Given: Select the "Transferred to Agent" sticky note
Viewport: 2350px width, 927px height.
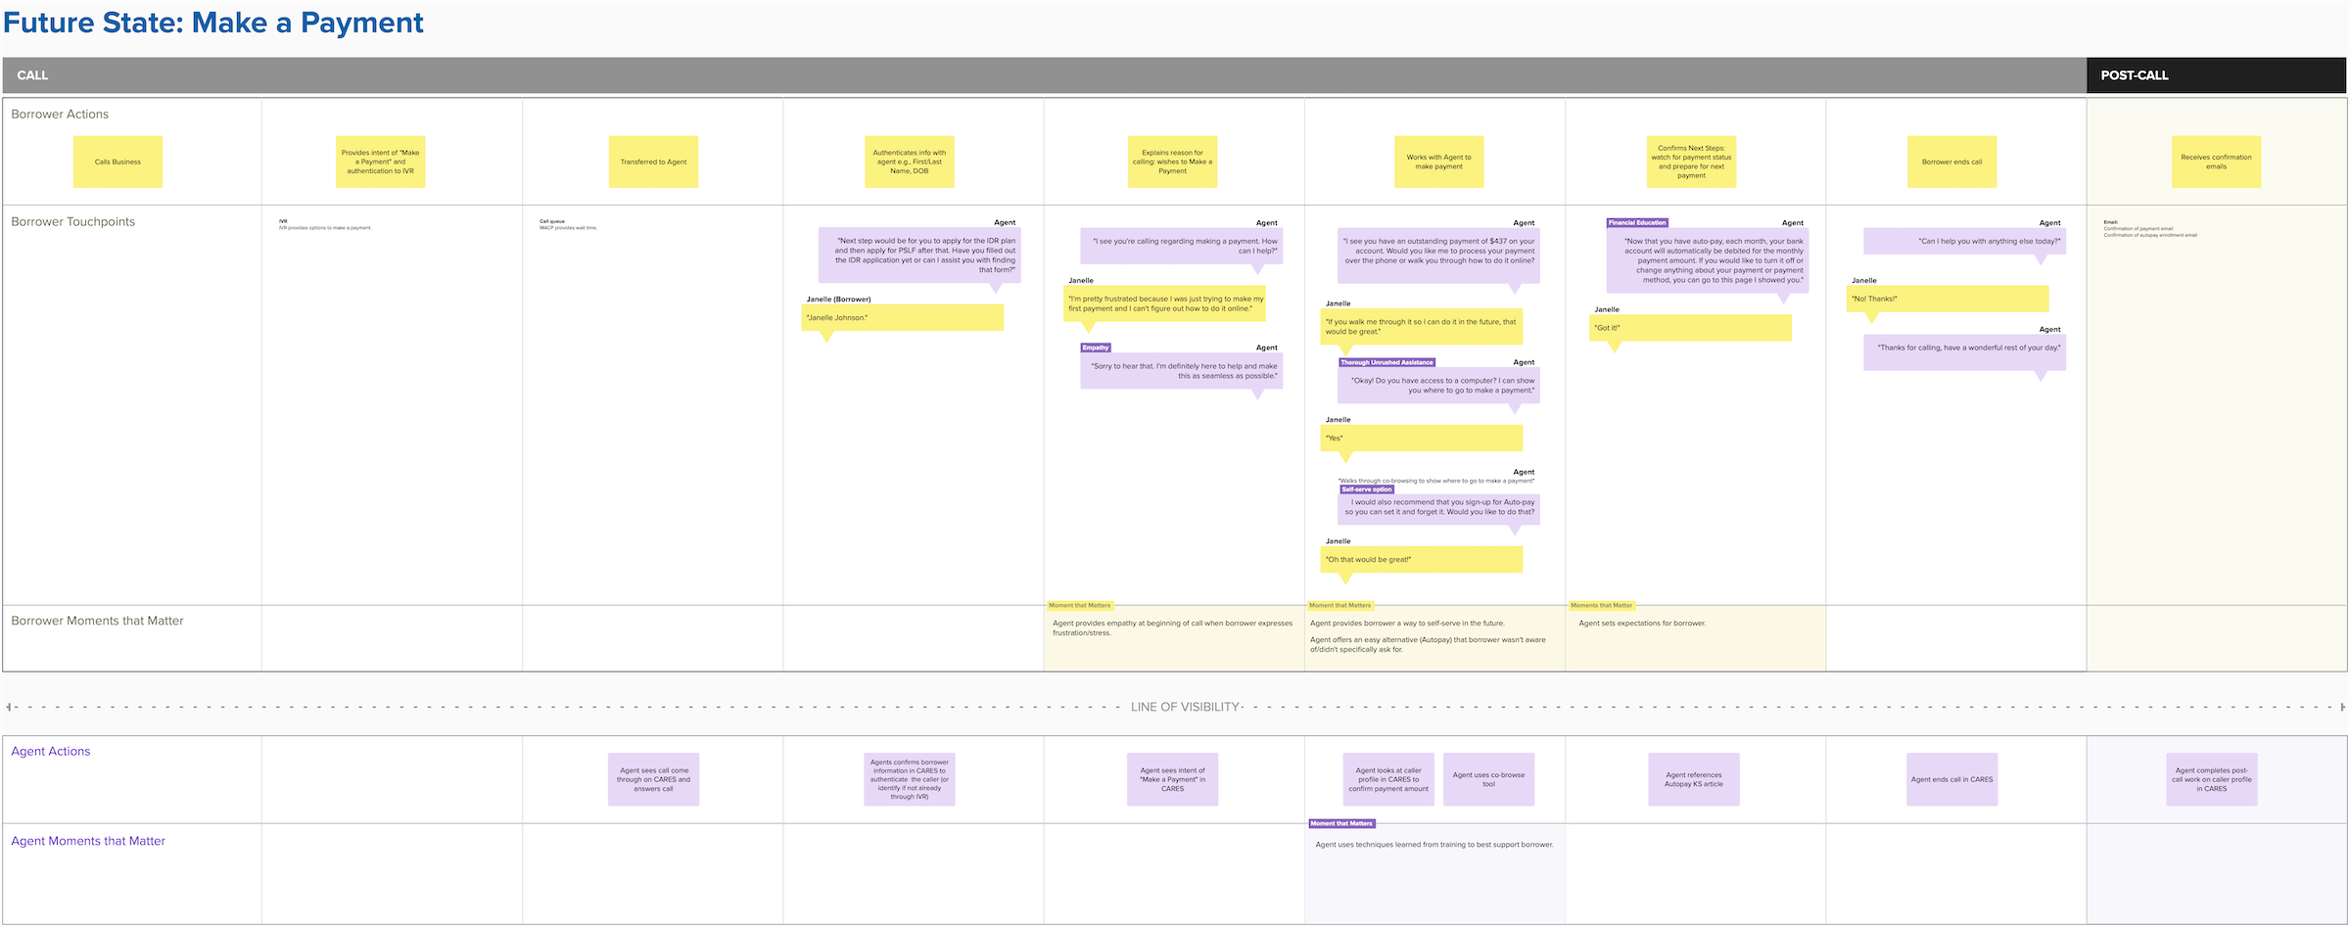Looking at the screenshot, I should pos(653,162).
